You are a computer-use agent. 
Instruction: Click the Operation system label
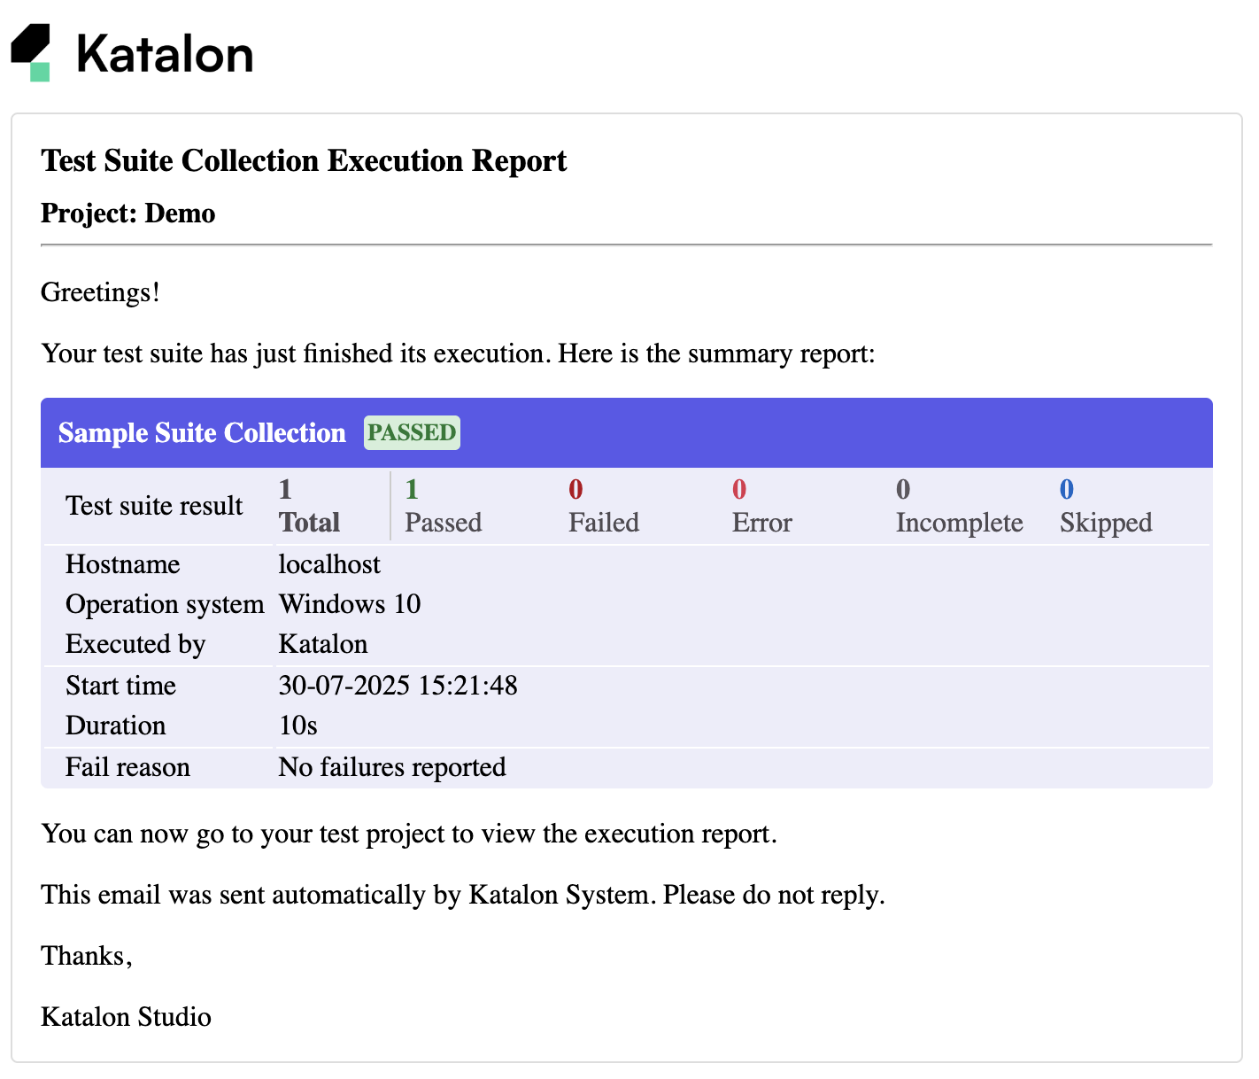click(165, 604)
